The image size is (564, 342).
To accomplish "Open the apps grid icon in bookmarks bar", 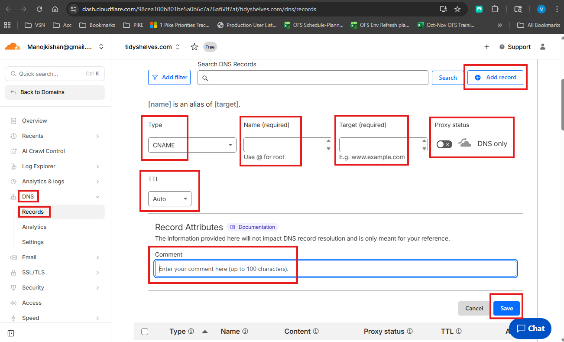I will [x=7, y=25].
